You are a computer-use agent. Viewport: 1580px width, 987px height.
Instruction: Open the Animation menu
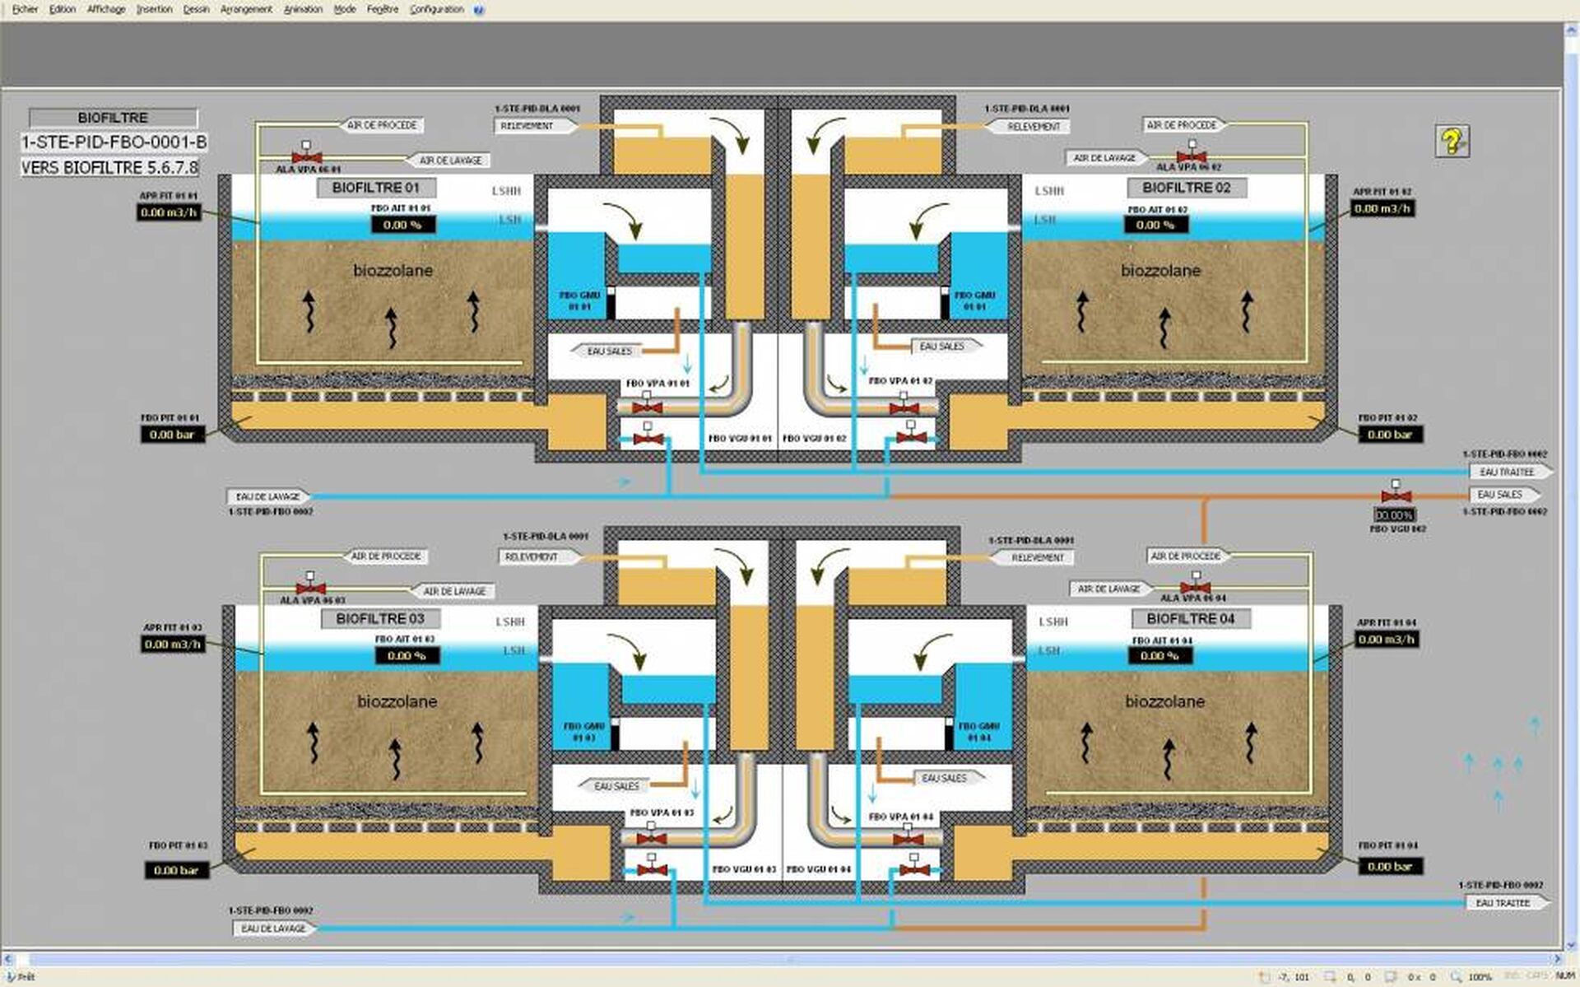(303, 9)
